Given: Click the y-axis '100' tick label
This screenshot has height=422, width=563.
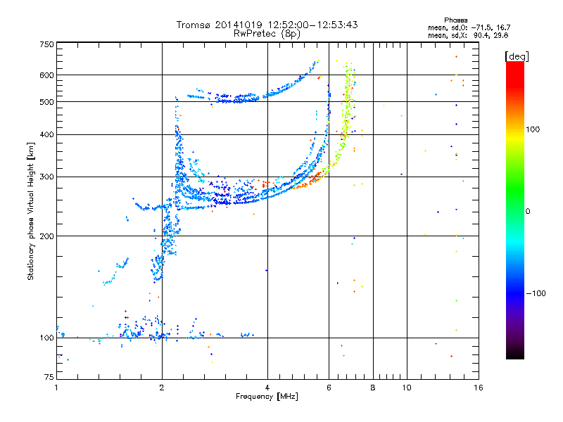Looking at the screenshot, I should pos(46,338).
